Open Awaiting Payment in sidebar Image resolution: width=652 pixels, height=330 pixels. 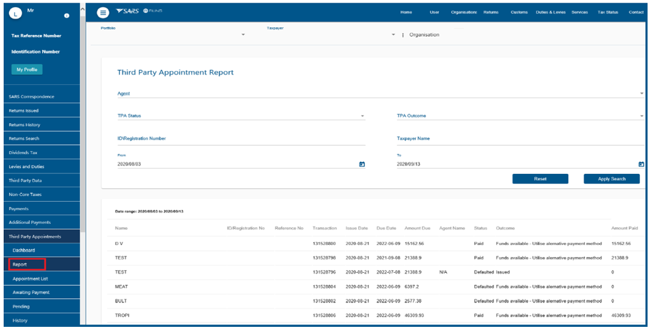(31, 293)
